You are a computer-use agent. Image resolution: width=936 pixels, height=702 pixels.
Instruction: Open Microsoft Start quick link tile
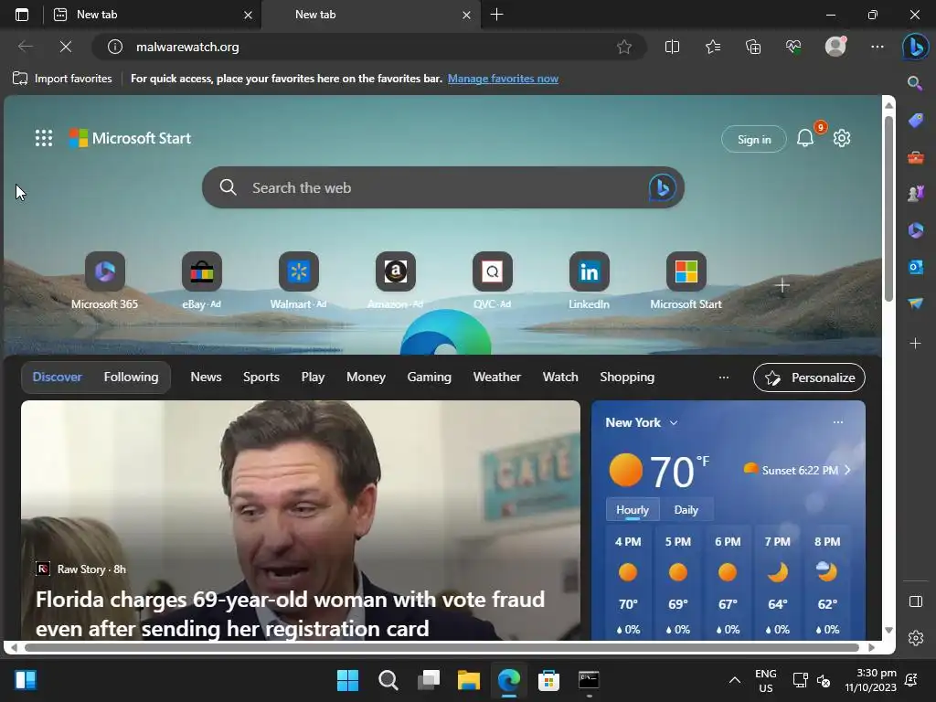[686, 281]
